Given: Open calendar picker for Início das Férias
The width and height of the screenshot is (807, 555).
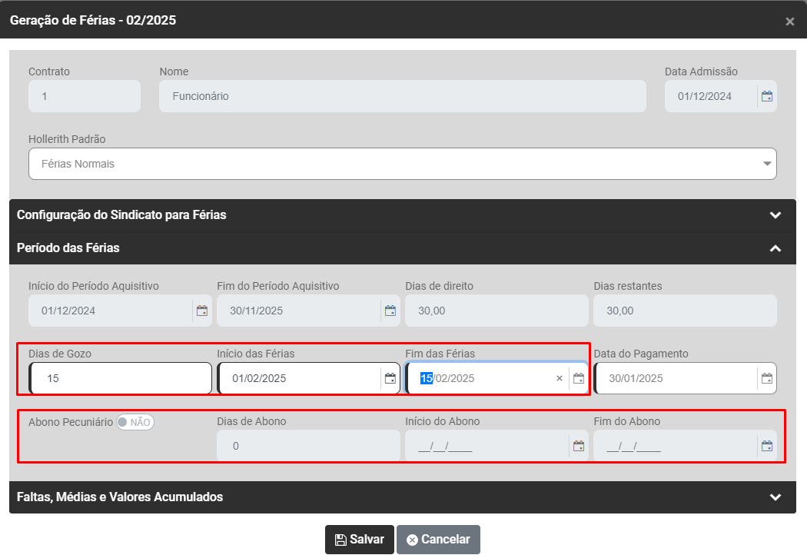Looking at the screenshot, I should (390, 378).
